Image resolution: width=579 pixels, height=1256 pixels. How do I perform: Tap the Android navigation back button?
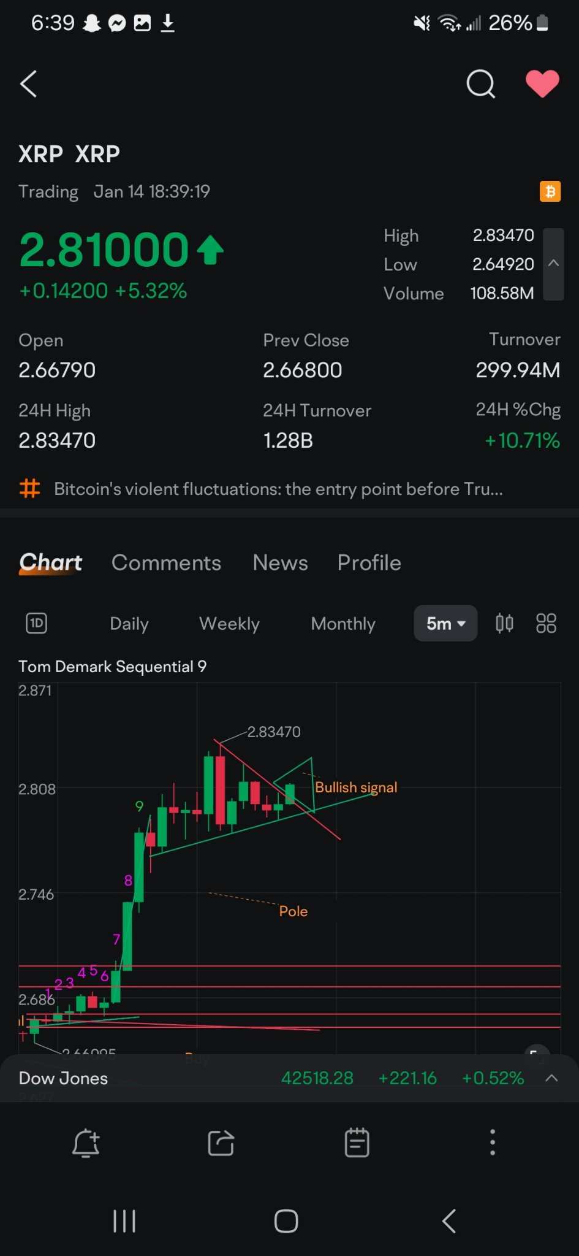click(x=449, y=1221)
